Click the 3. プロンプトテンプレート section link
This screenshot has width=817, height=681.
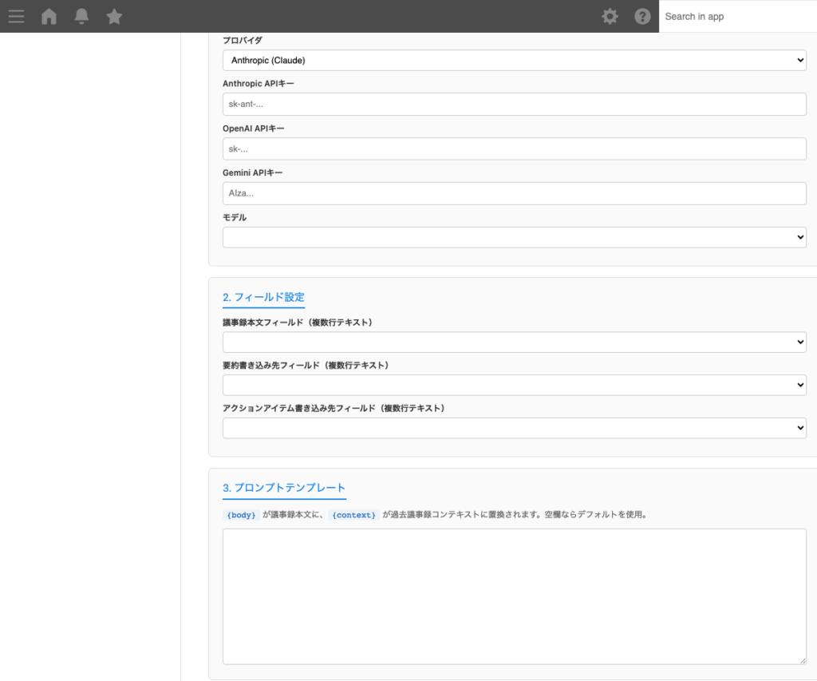click(285, 488)
